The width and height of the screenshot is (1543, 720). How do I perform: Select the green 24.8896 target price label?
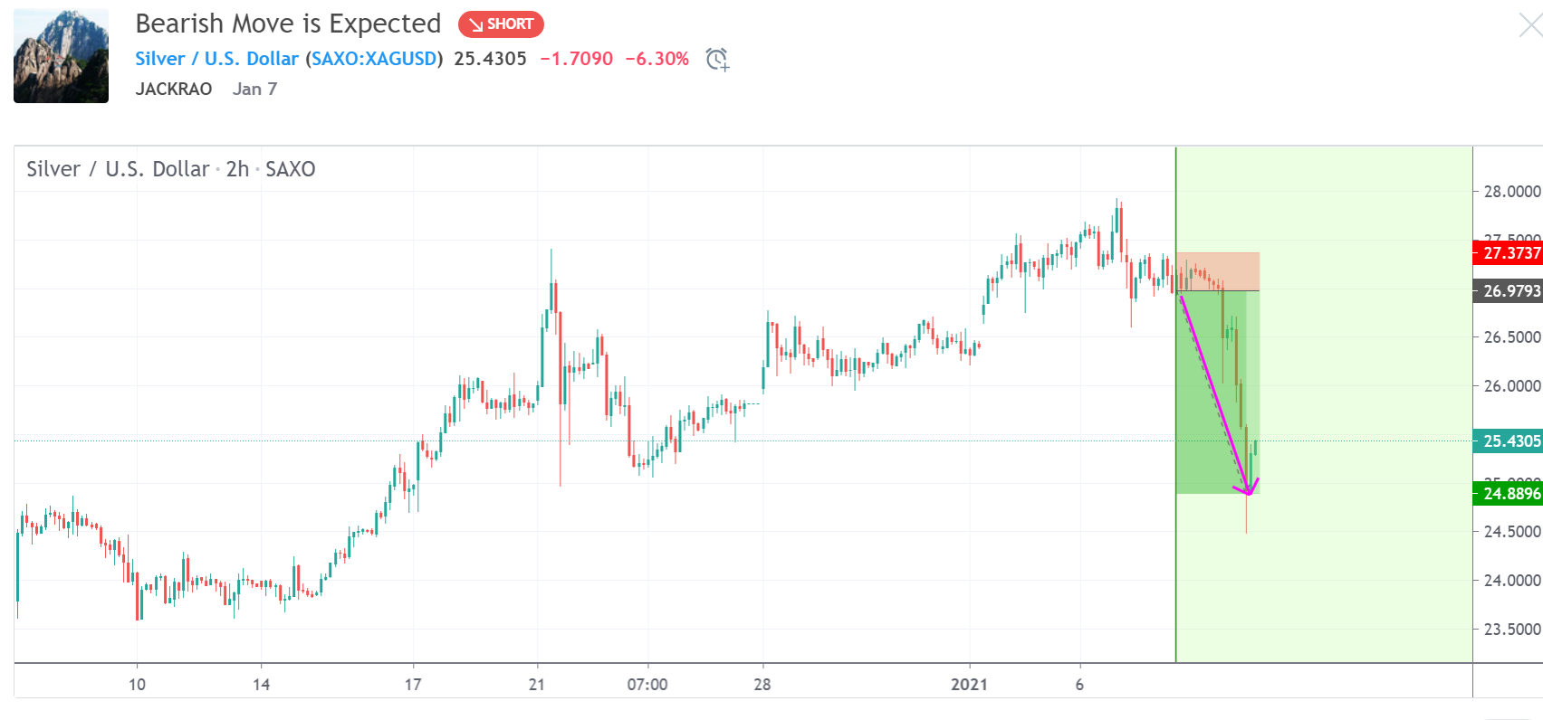1510,494
